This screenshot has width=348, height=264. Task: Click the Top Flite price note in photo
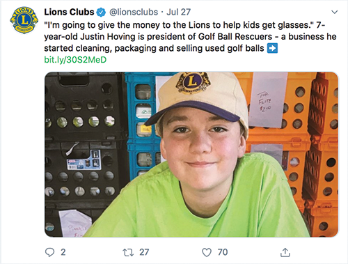(x=267, y=100)
